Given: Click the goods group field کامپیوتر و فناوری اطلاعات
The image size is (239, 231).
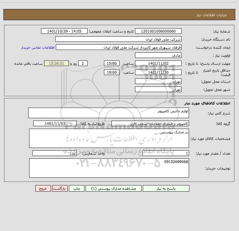Looking at the screenshot, I should (150, 123).
